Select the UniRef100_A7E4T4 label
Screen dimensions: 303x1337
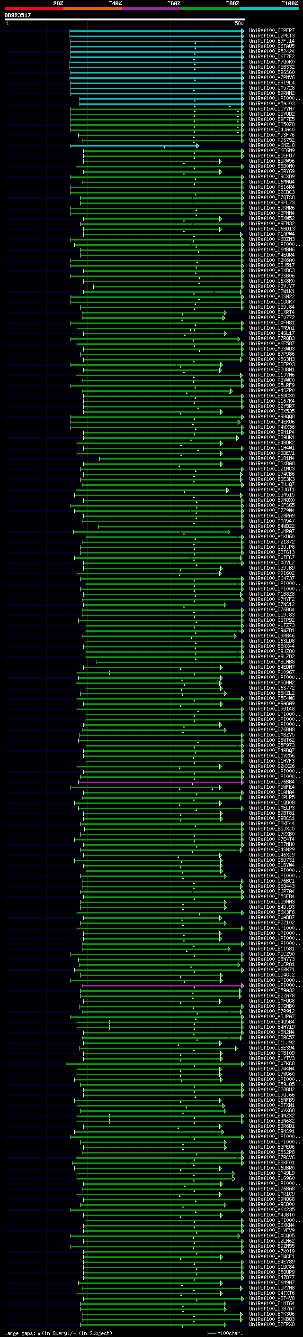click(271, 839)
